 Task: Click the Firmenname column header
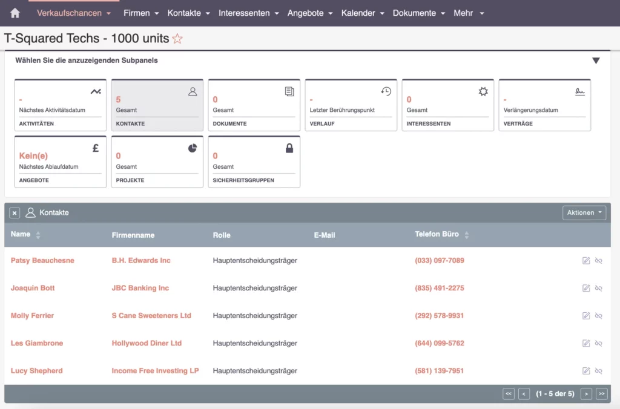point(133,235)
